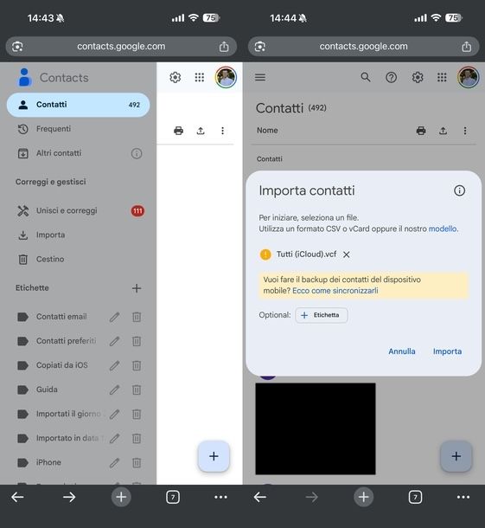Open the Copiati da iOS label
This screenshot has width=485, height=528.
[x=62, y=365]
